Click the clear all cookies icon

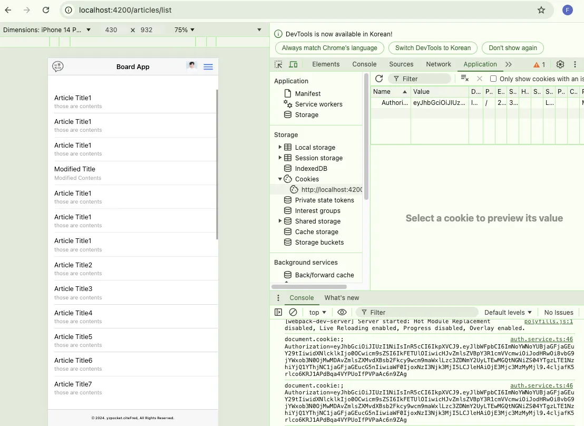(464, 79)
